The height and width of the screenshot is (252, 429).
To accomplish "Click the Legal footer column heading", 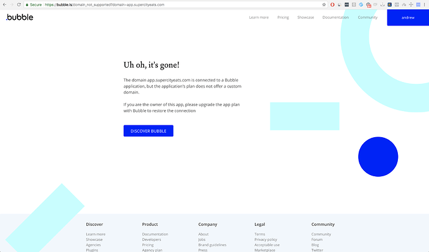I will point(260,225).
